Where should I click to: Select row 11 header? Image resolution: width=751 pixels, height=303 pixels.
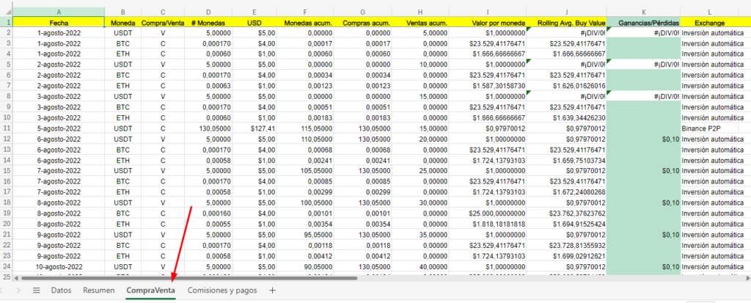pyautogui.click(x=6, y=128)
